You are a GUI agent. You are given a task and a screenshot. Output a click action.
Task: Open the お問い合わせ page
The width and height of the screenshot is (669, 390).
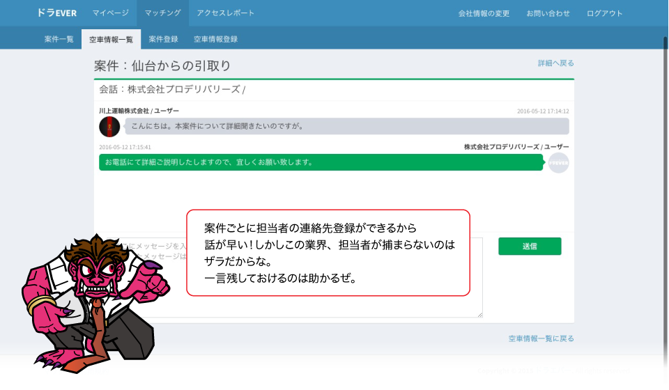[x=548, y=13]
